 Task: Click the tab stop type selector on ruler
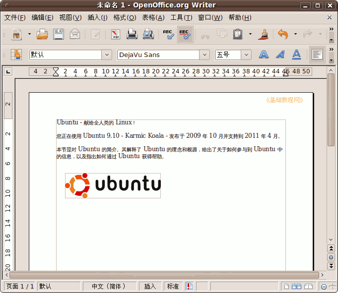click(8, 72)
